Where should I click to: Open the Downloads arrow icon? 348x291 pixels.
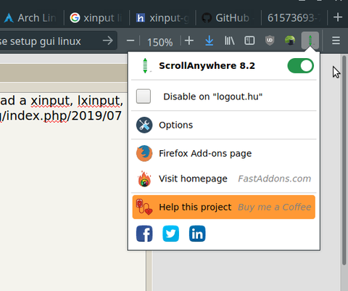210,41
